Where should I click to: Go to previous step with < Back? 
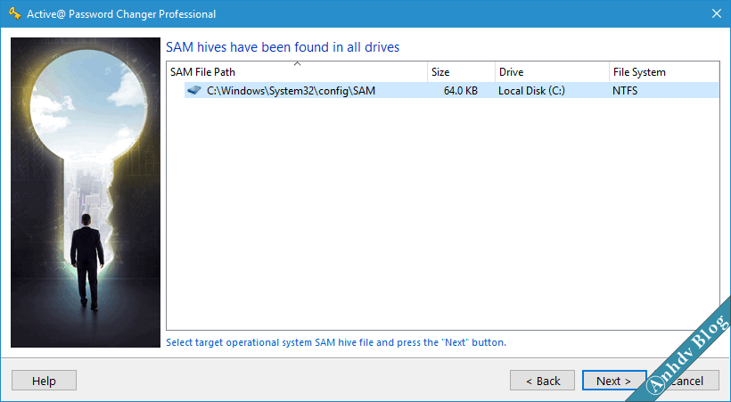coord(543,381)
